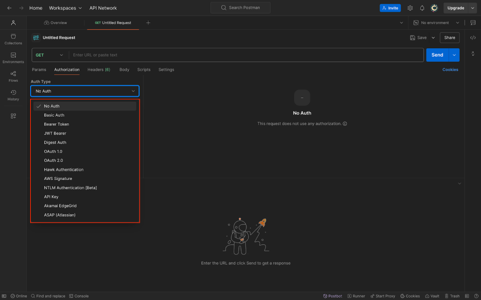Start Proxy from the status bar

click(382, 296)
